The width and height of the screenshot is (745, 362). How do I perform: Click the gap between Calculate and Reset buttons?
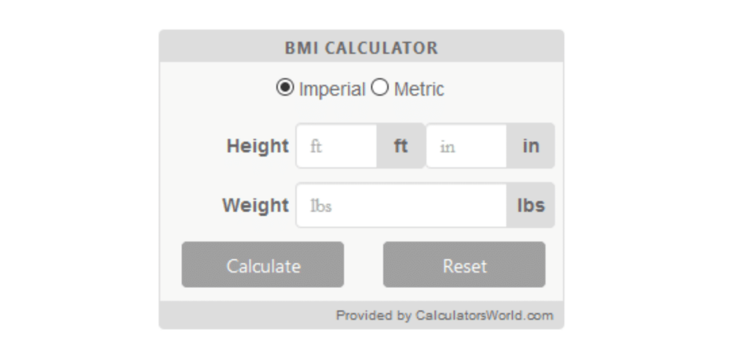[363, 265]
